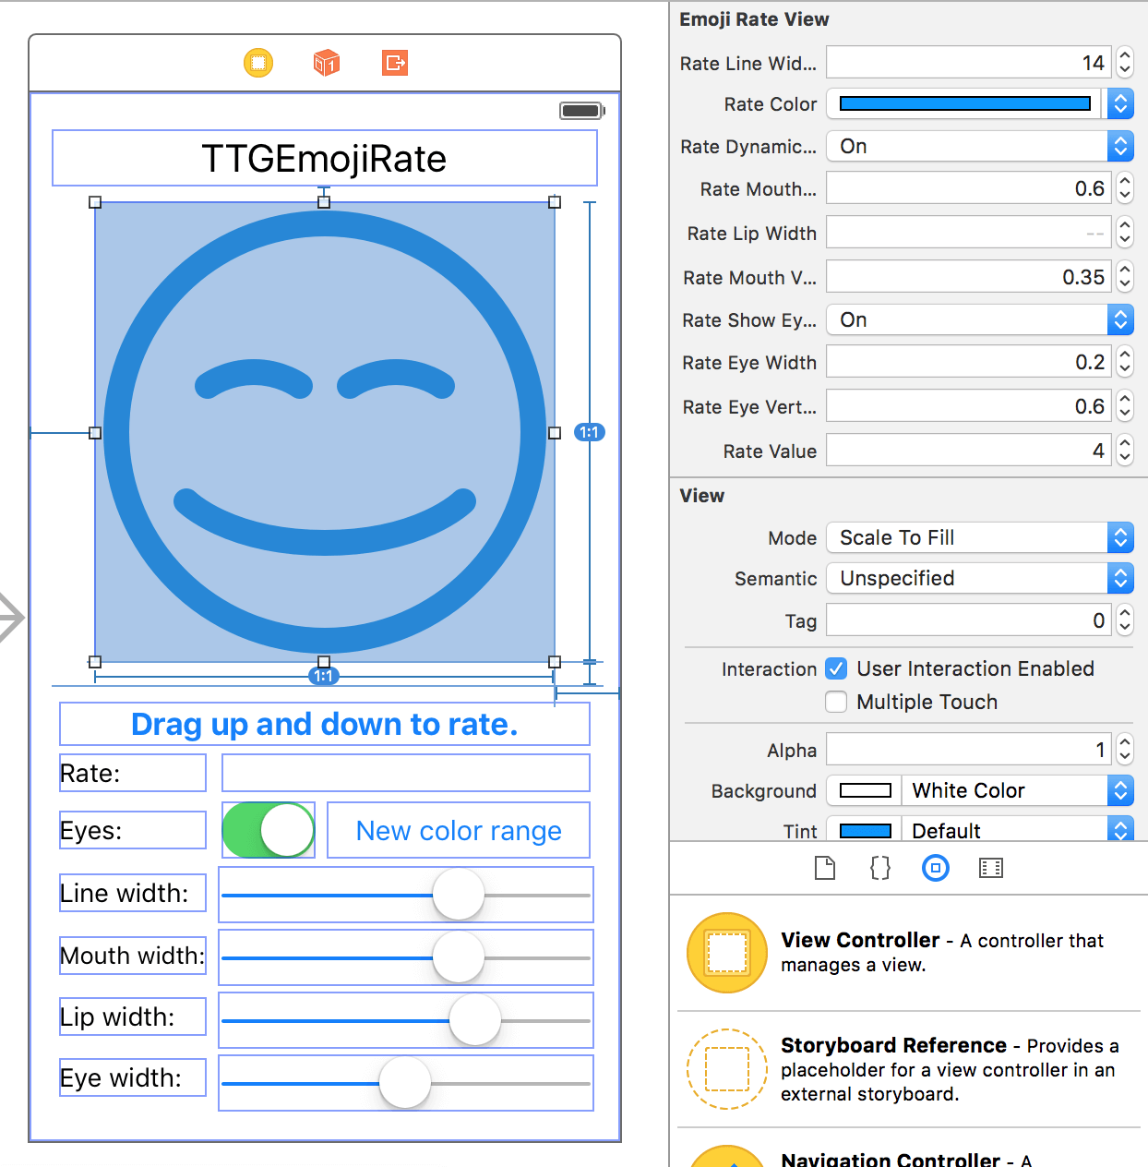Select the orange First Responder cube icon
The image size is (1148, 1167).
(x=327, y=63)
